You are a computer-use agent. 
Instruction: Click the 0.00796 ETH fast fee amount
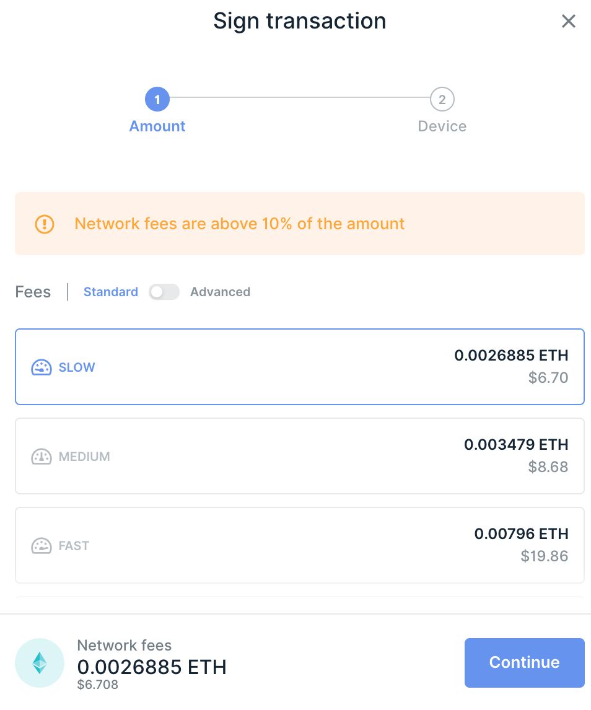521,533
